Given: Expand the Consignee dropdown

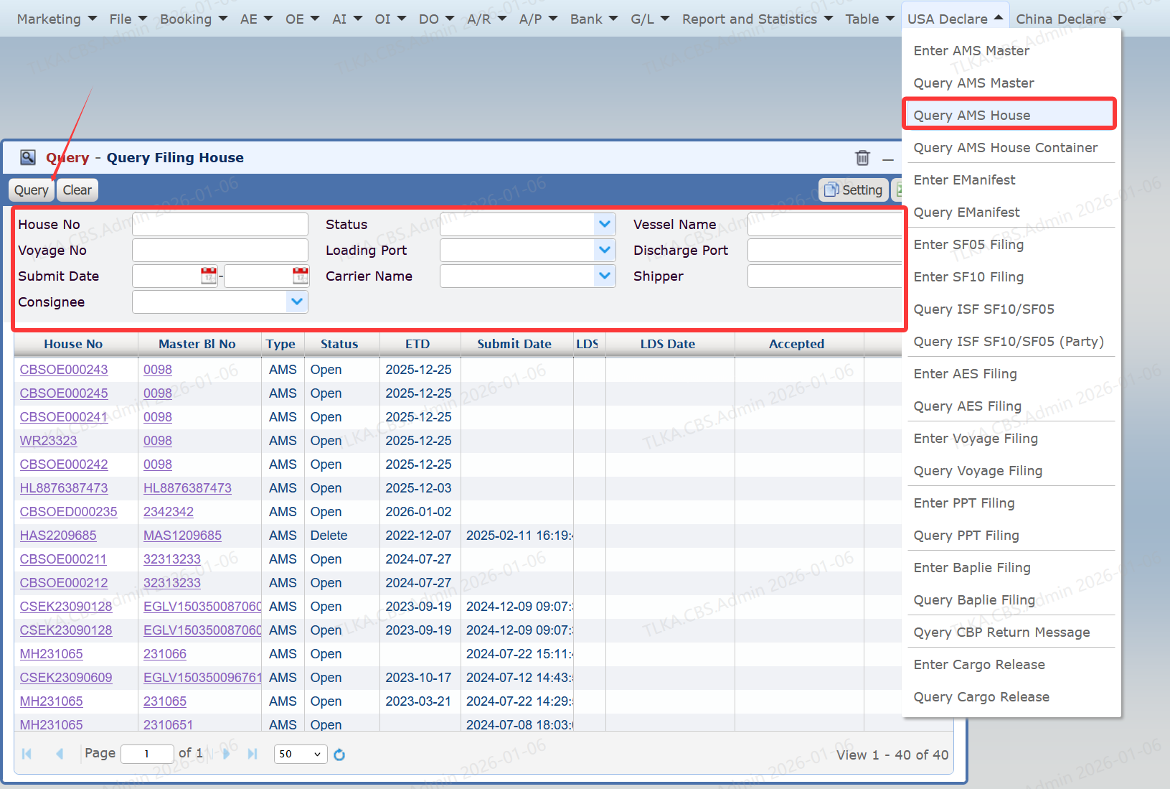Looking at the screenshot, I should [297, 302].
